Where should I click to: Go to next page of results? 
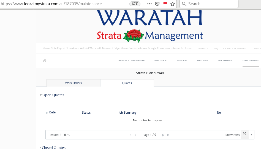[163, 135]
